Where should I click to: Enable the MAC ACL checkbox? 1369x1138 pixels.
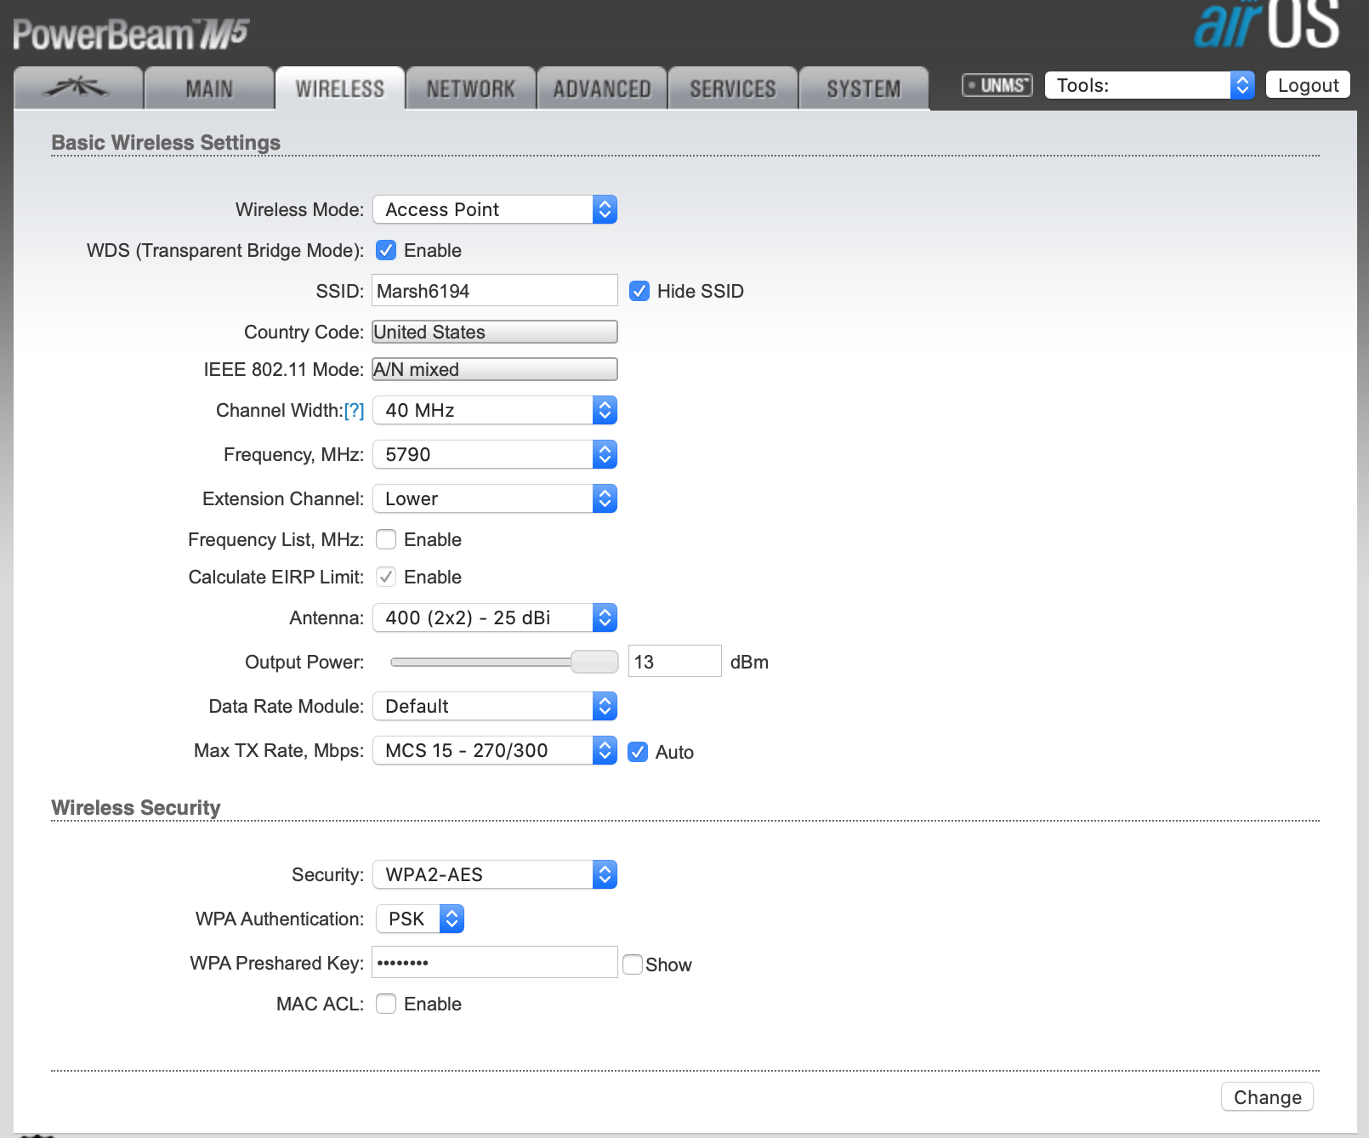(x=386, y=1004)
